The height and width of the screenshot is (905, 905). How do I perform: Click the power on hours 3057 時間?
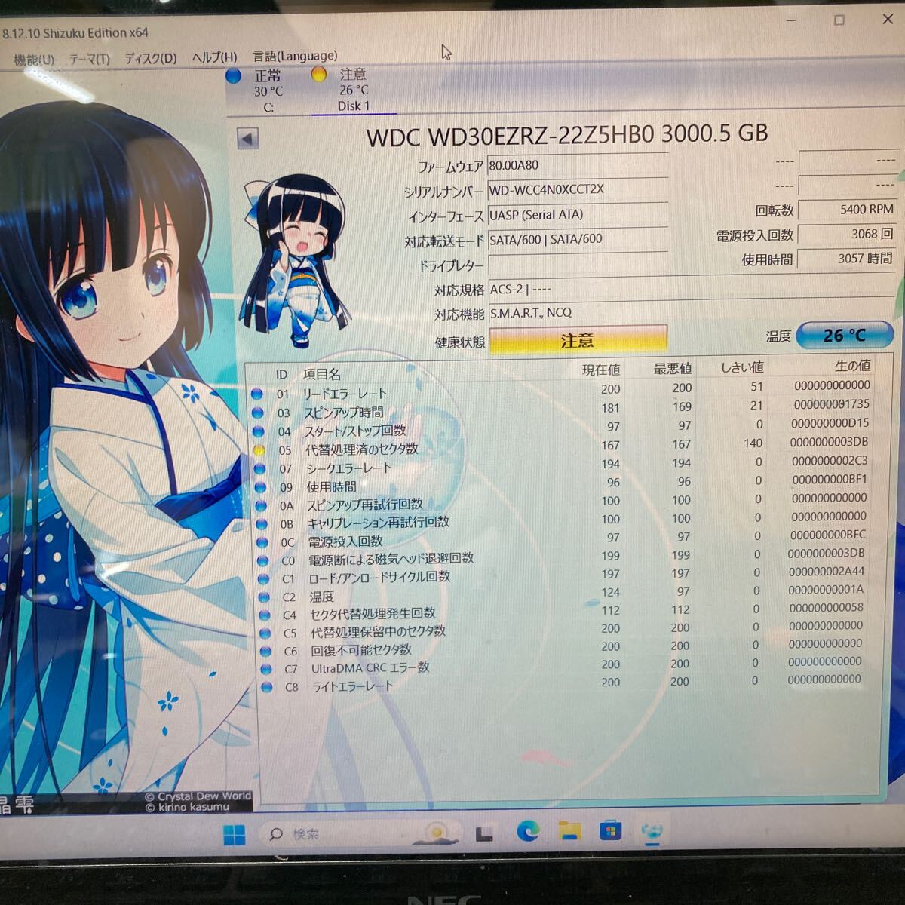pos(846,259)
